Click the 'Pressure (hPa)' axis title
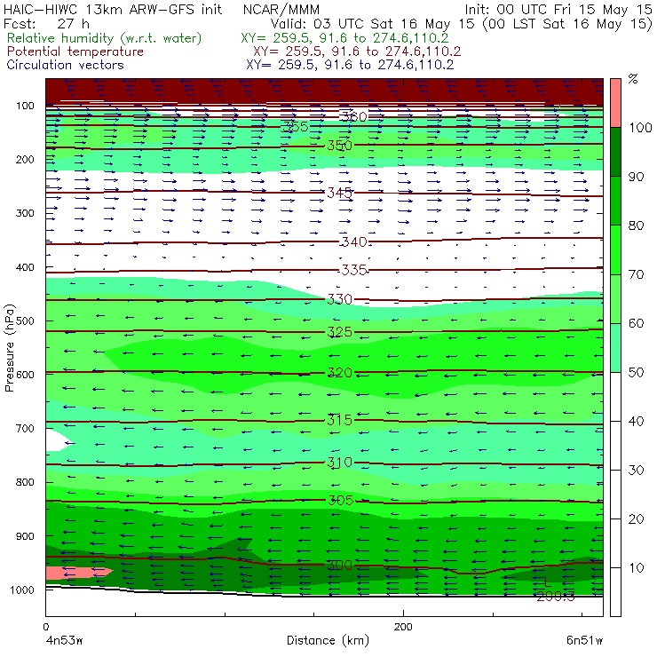Image resolution: width=657 pixels, height=657 pixels. tap(10, 348)
